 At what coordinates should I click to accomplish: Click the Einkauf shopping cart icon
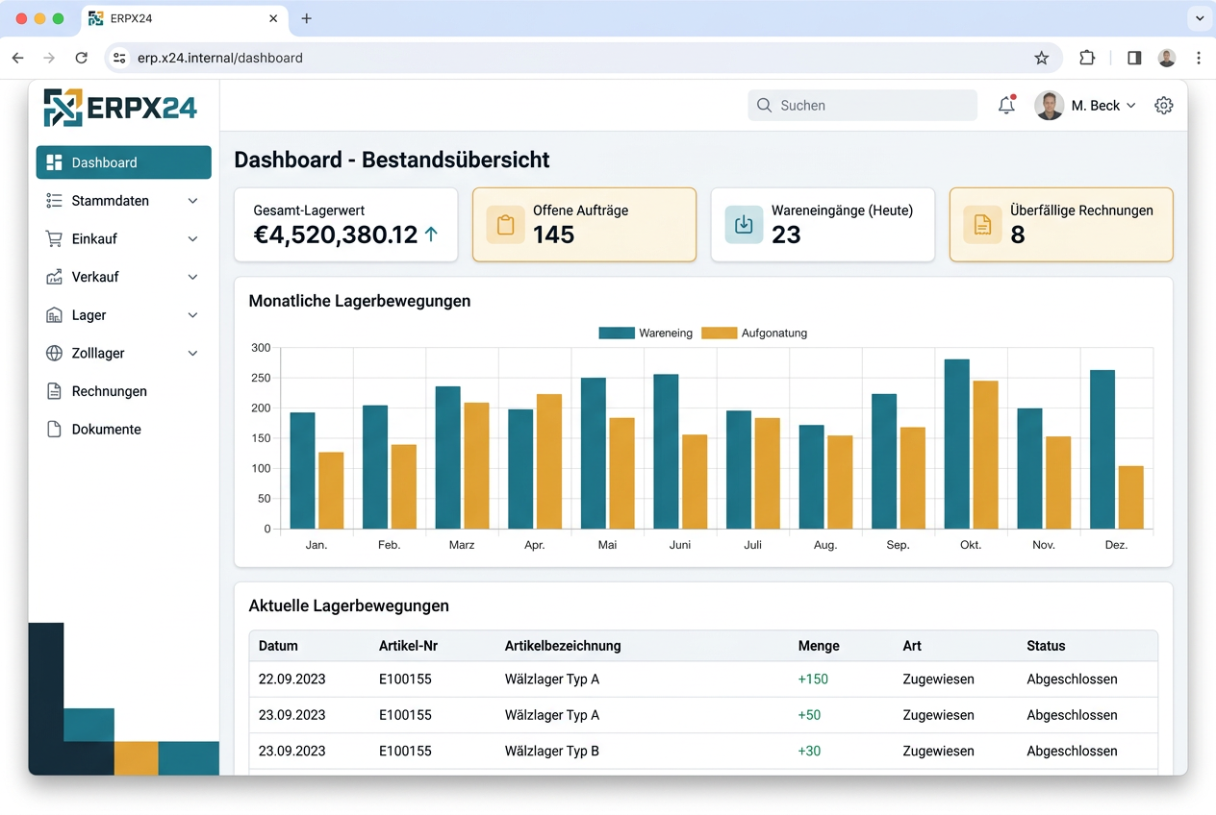click(x=54, y=238)
